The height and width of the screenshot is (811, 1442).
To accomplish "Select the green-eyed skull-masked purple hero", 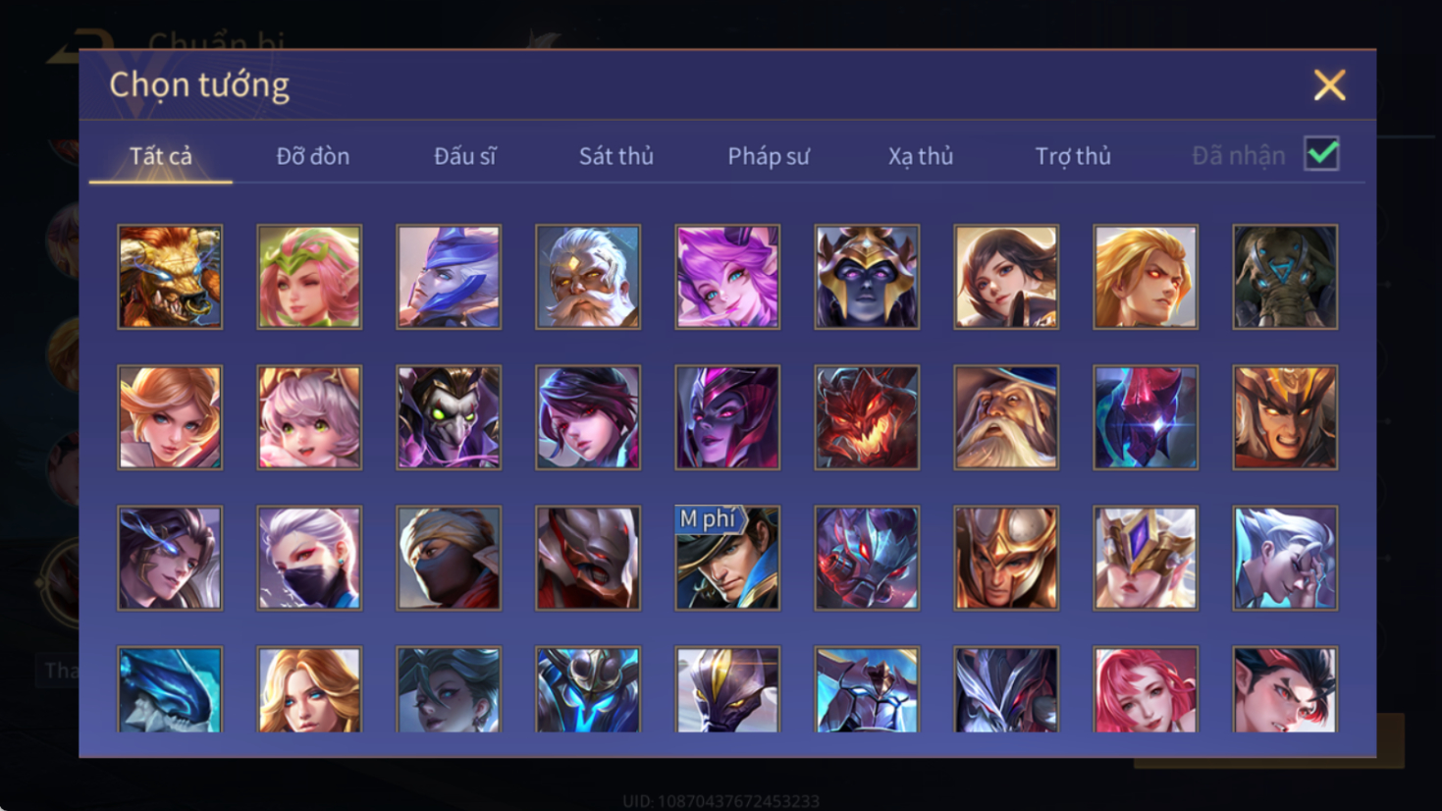I will click(449, 417).
